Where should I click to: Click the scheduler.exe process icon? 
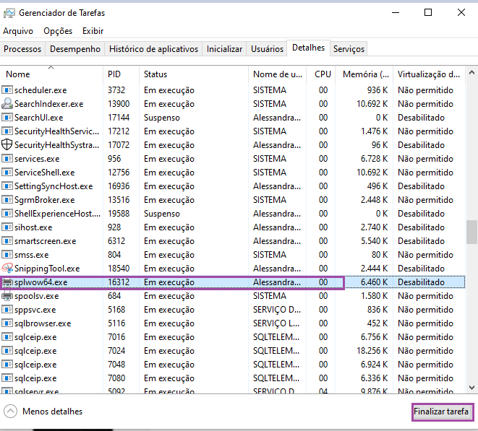tap(7, 90)
